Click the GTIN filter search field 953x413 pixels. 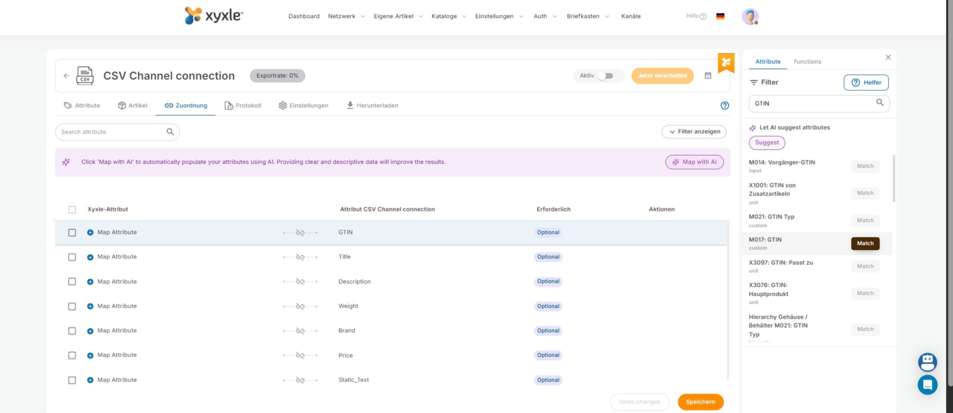point(812,104)
